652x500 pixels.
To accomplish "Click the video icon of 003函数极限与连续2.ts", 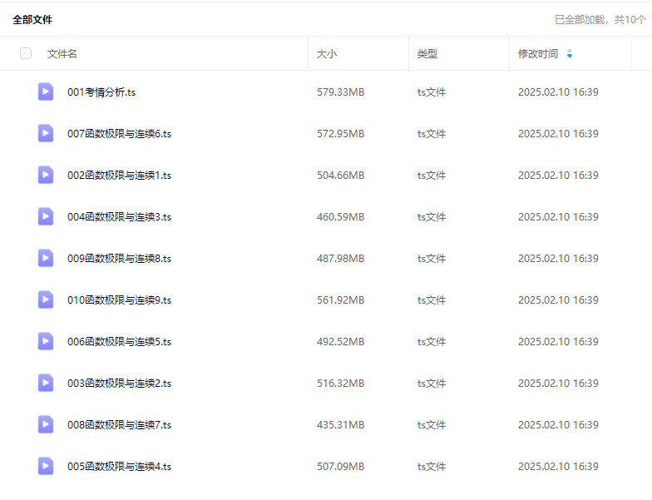I will (x=46, y=383).
